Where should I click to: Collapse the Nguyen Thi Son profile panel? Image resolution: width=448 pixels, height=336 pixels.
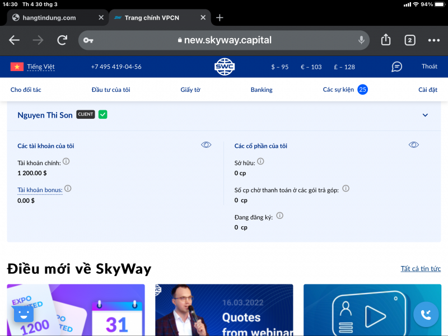coord(425,115)
